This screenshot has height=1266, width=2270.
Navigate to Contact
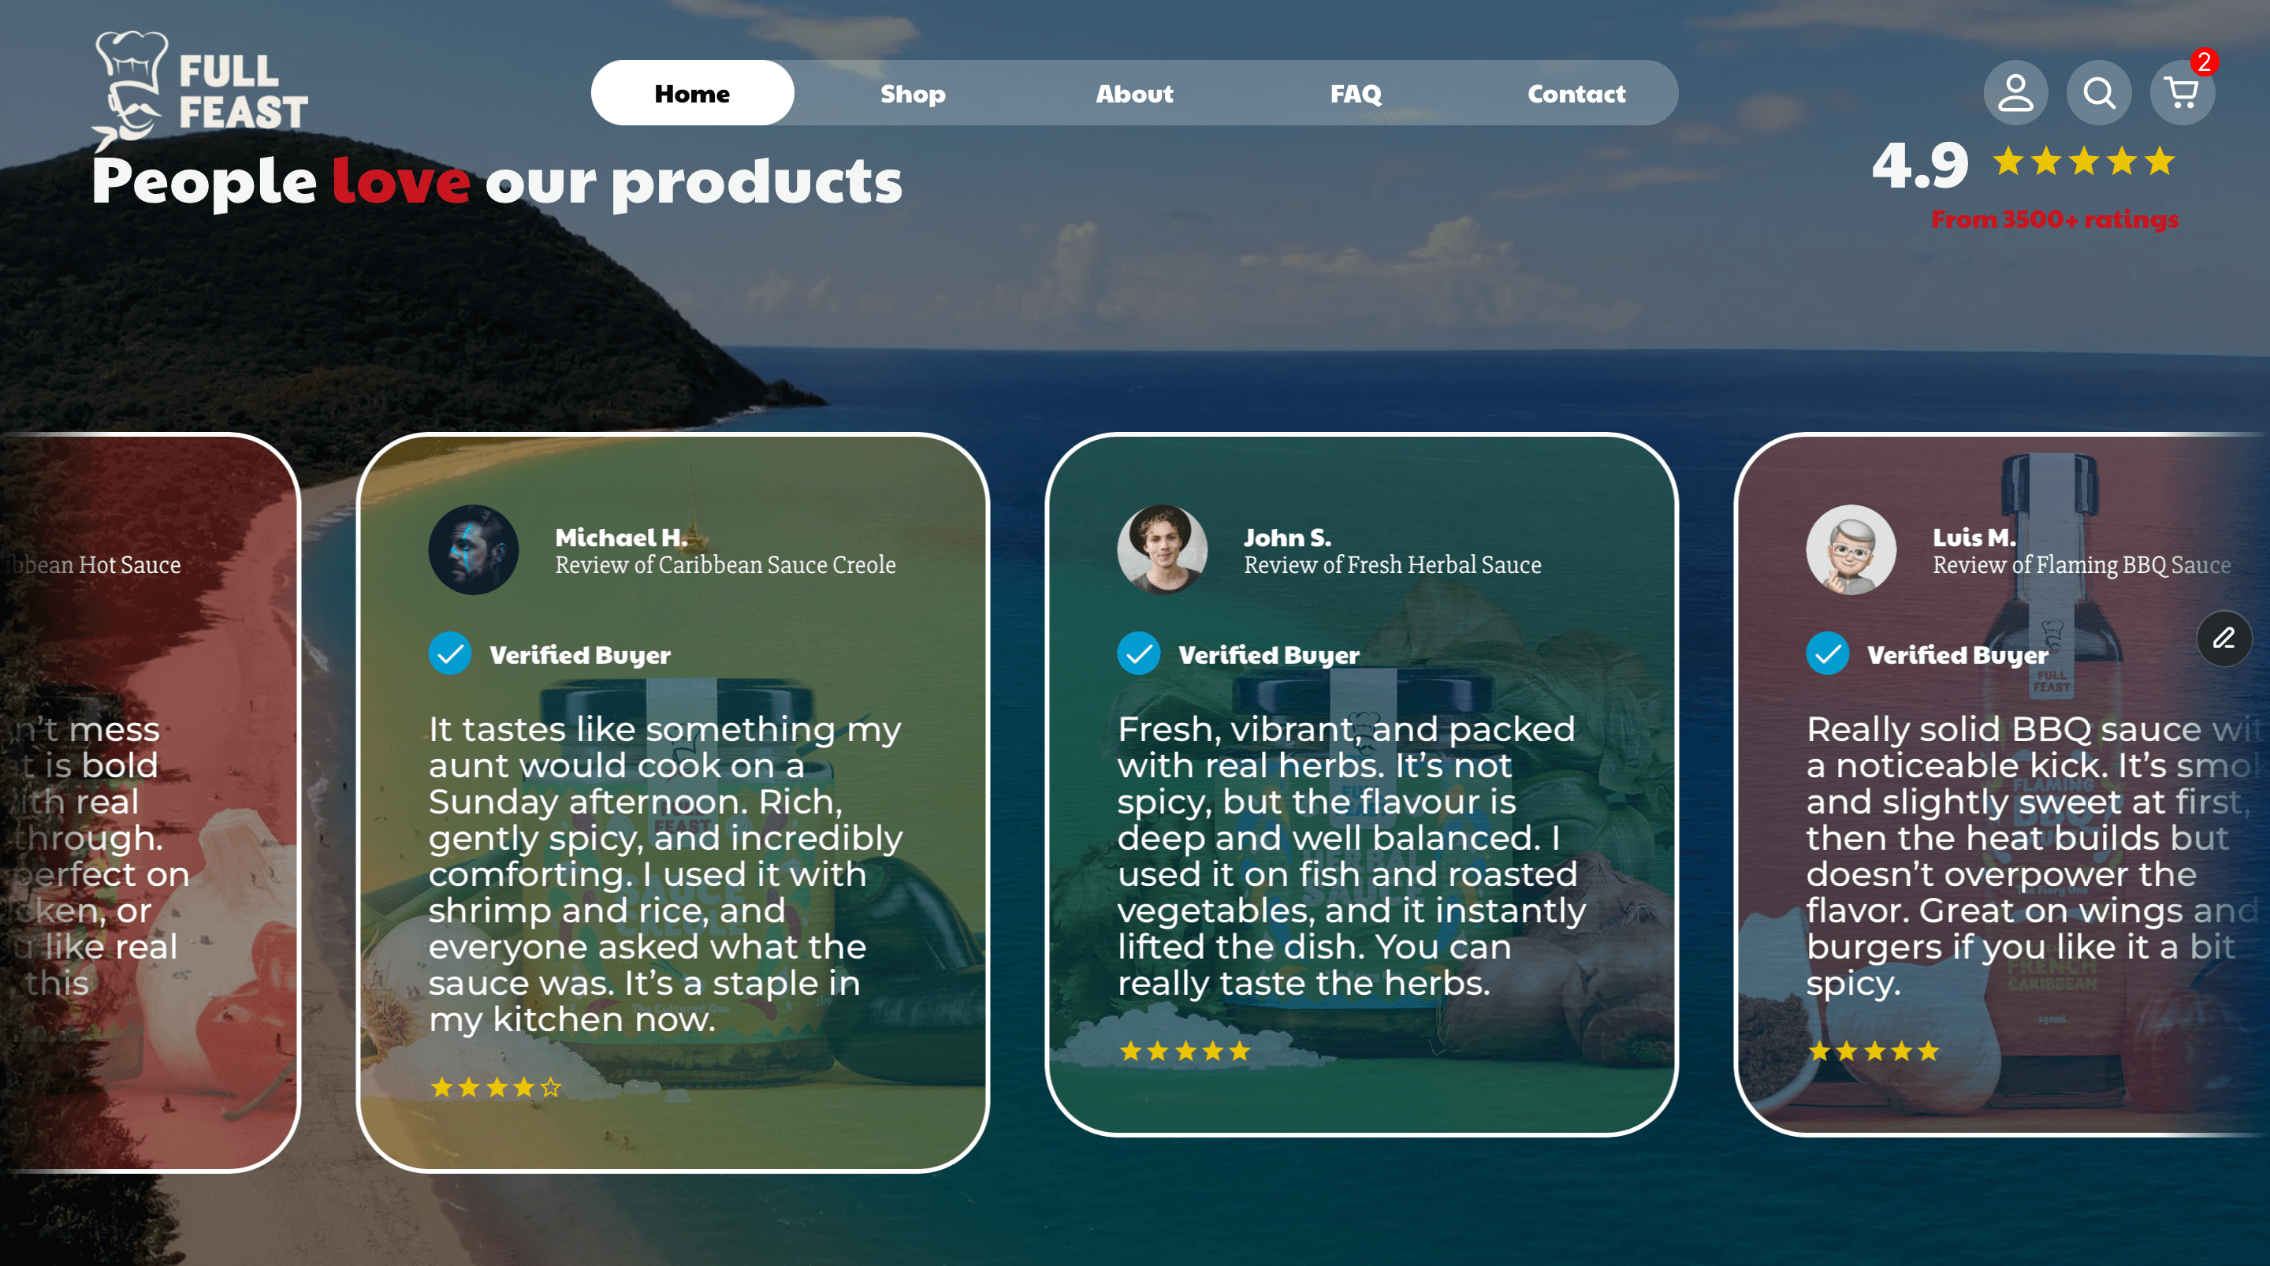pyautogui.click(x=1576, y=94)
